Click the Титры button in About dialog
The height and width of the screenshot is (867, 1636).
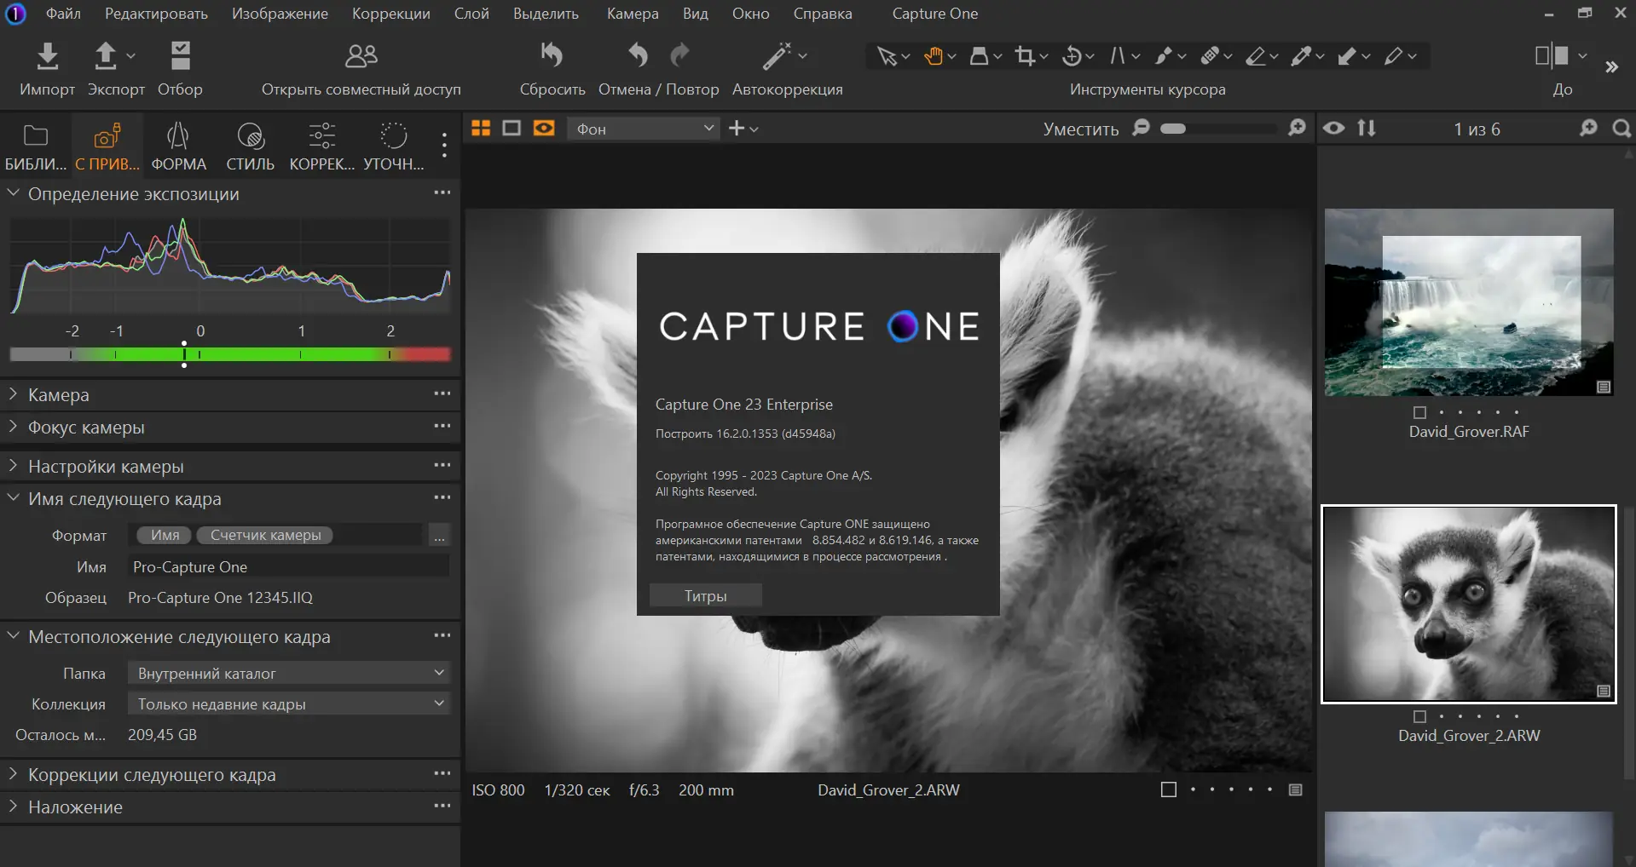[x=705, y=596]
